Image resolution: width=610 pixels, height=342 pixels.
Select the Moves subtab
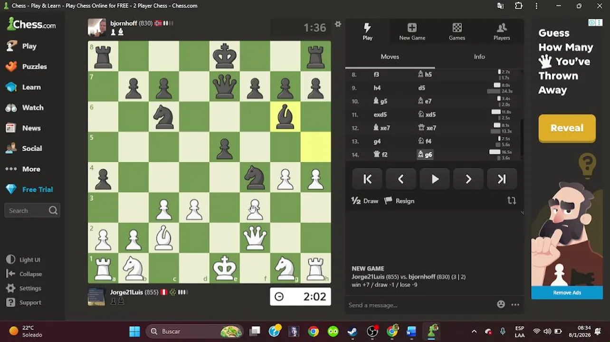click(390, 57)
